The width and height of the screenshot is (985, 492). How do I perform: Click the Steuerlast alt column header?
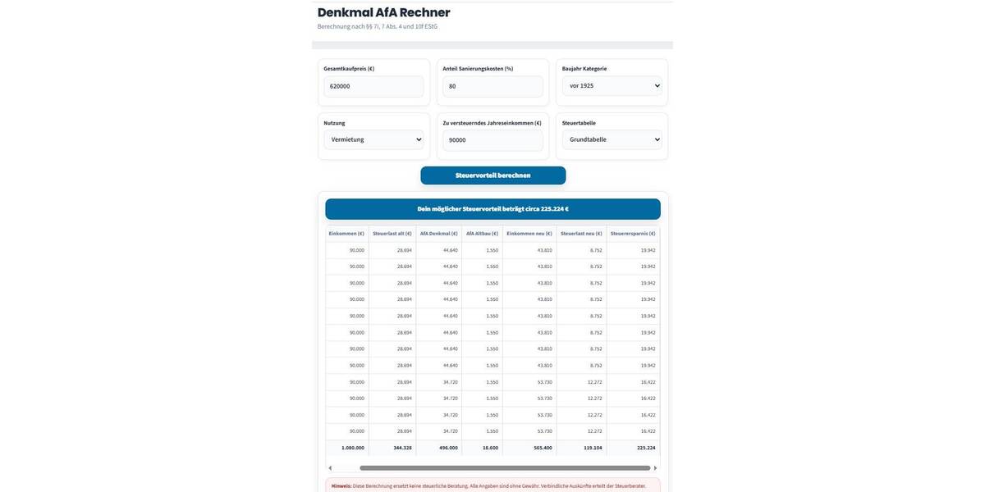point(392,234)
